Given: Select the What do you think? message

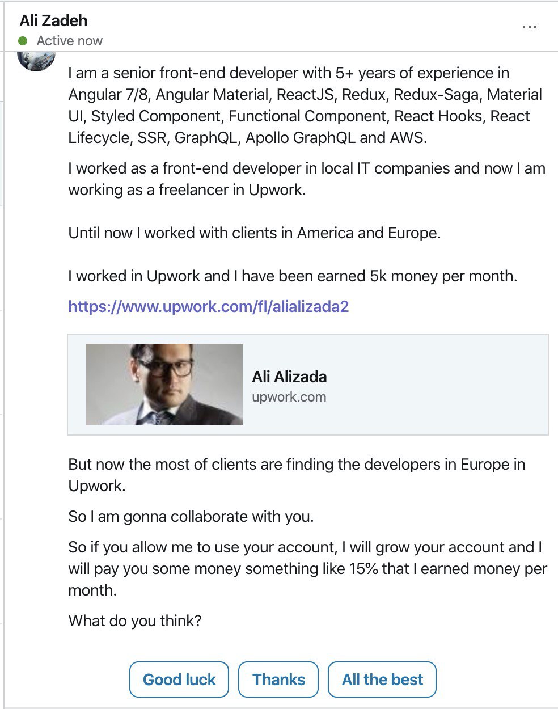Looking at the screenshot, I should (x=135, y=621).
